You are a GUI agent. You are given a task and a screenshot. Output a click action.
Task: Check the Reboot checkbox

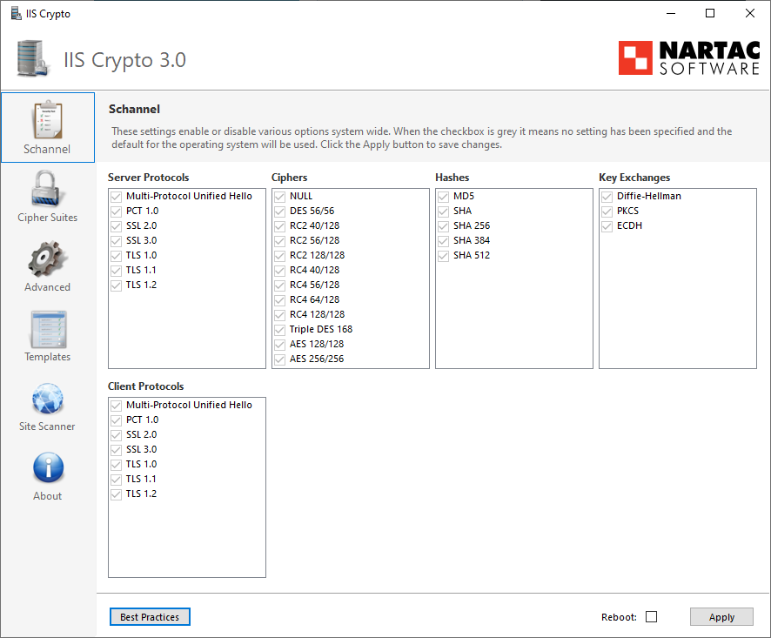(x=654, y=616)
